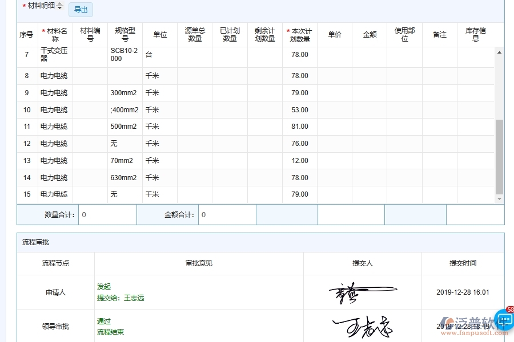Screen dimensions: 514x342
Task: Click the down sort arrow beside 材料明细
Action: (x=61, y=9)
